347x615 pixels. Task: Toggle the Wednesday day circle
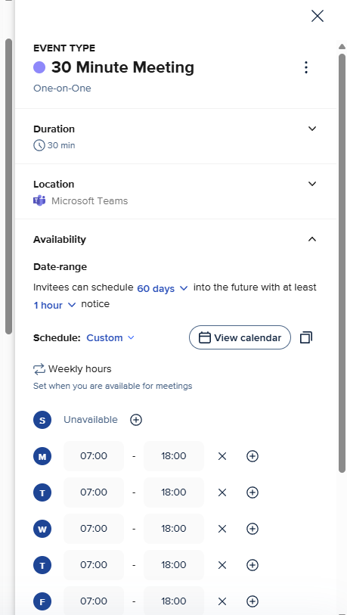point(42,529)
